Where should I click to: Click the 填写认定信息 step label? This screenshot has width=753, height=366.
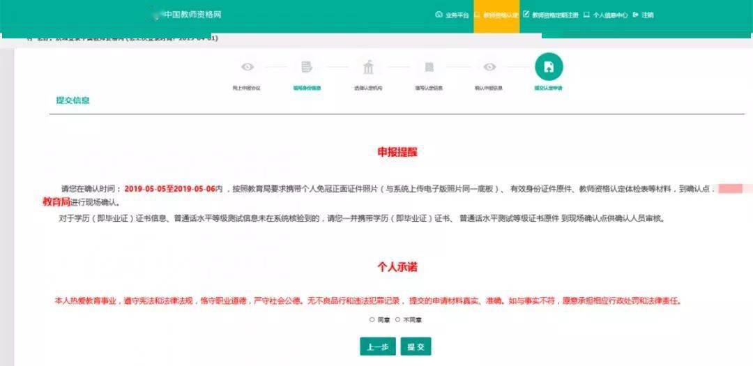click(x=429, y=89)
